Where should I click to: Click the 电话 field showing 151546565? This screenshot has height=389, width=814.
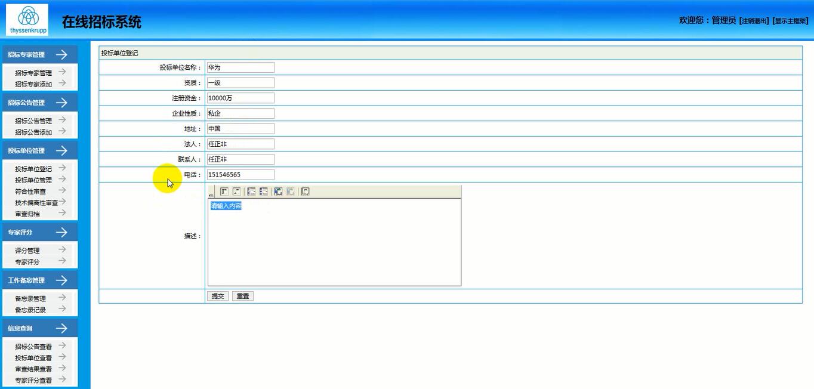click(x=240, y=175)
